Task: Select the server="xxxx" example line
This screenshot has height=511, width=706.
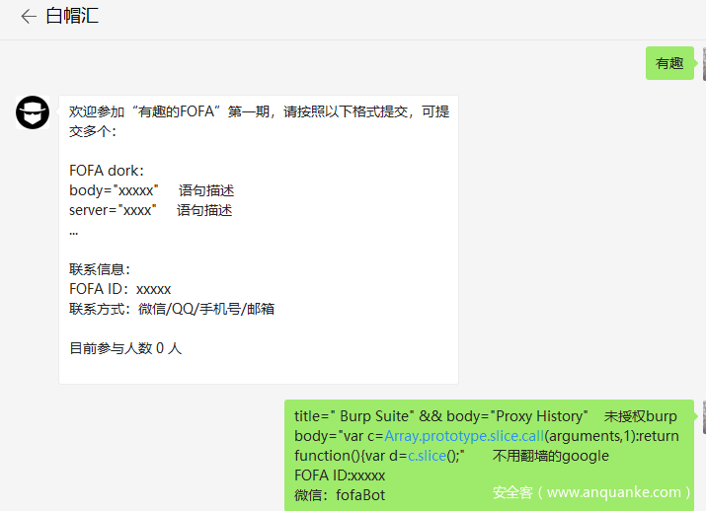Action: [x=151, y=210]
